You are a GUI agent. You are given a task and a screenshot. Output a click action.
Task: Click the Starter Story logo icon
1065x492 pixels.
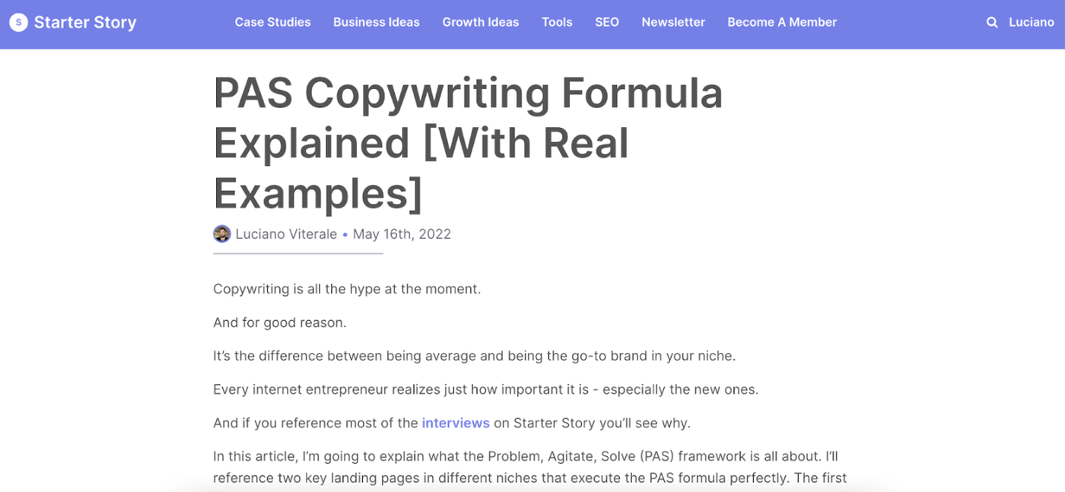coord(19,23)
